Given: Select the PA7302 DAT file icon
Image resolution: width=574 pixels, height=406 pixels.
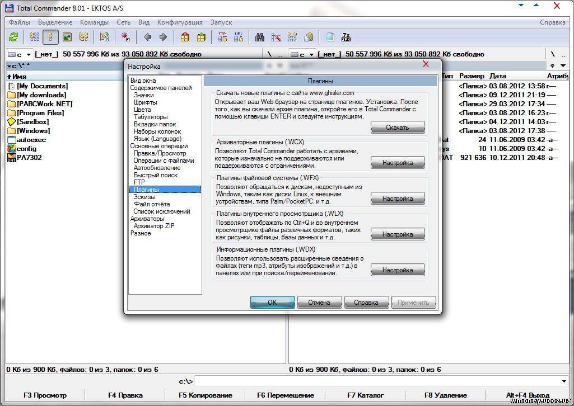Looking at the screenshot, I should coord(11,158).
